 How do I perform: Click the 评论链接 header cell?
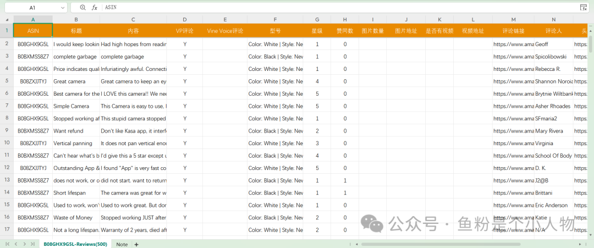pos(513,31)
